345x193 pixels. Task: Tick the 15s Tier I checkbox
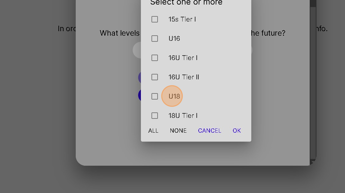[x=155, y=19]
